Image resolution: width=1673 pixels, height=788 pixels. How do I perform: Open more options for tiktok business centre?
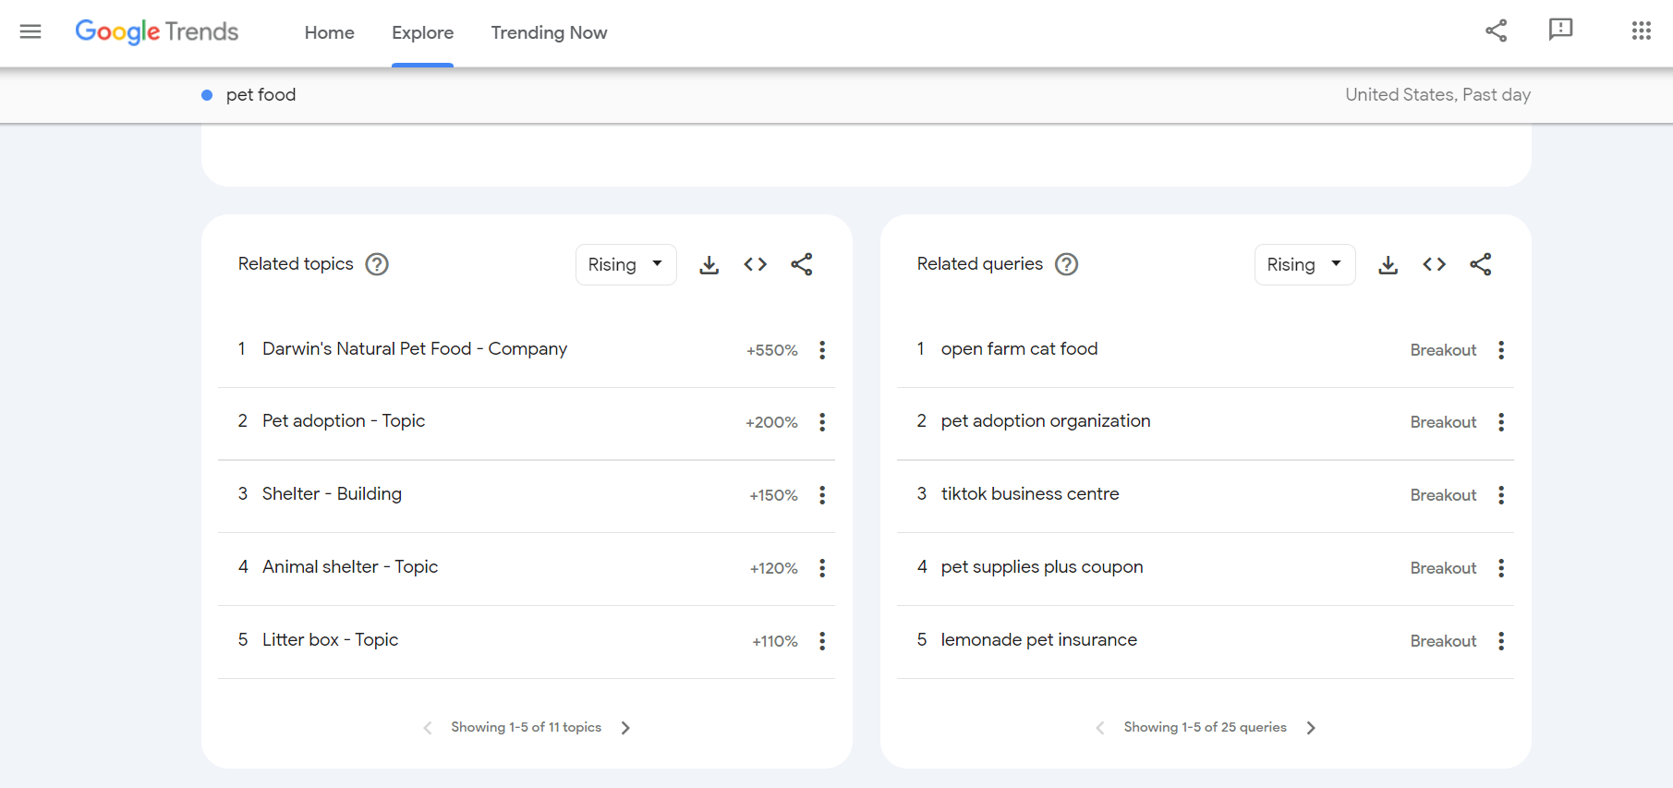1501,495
